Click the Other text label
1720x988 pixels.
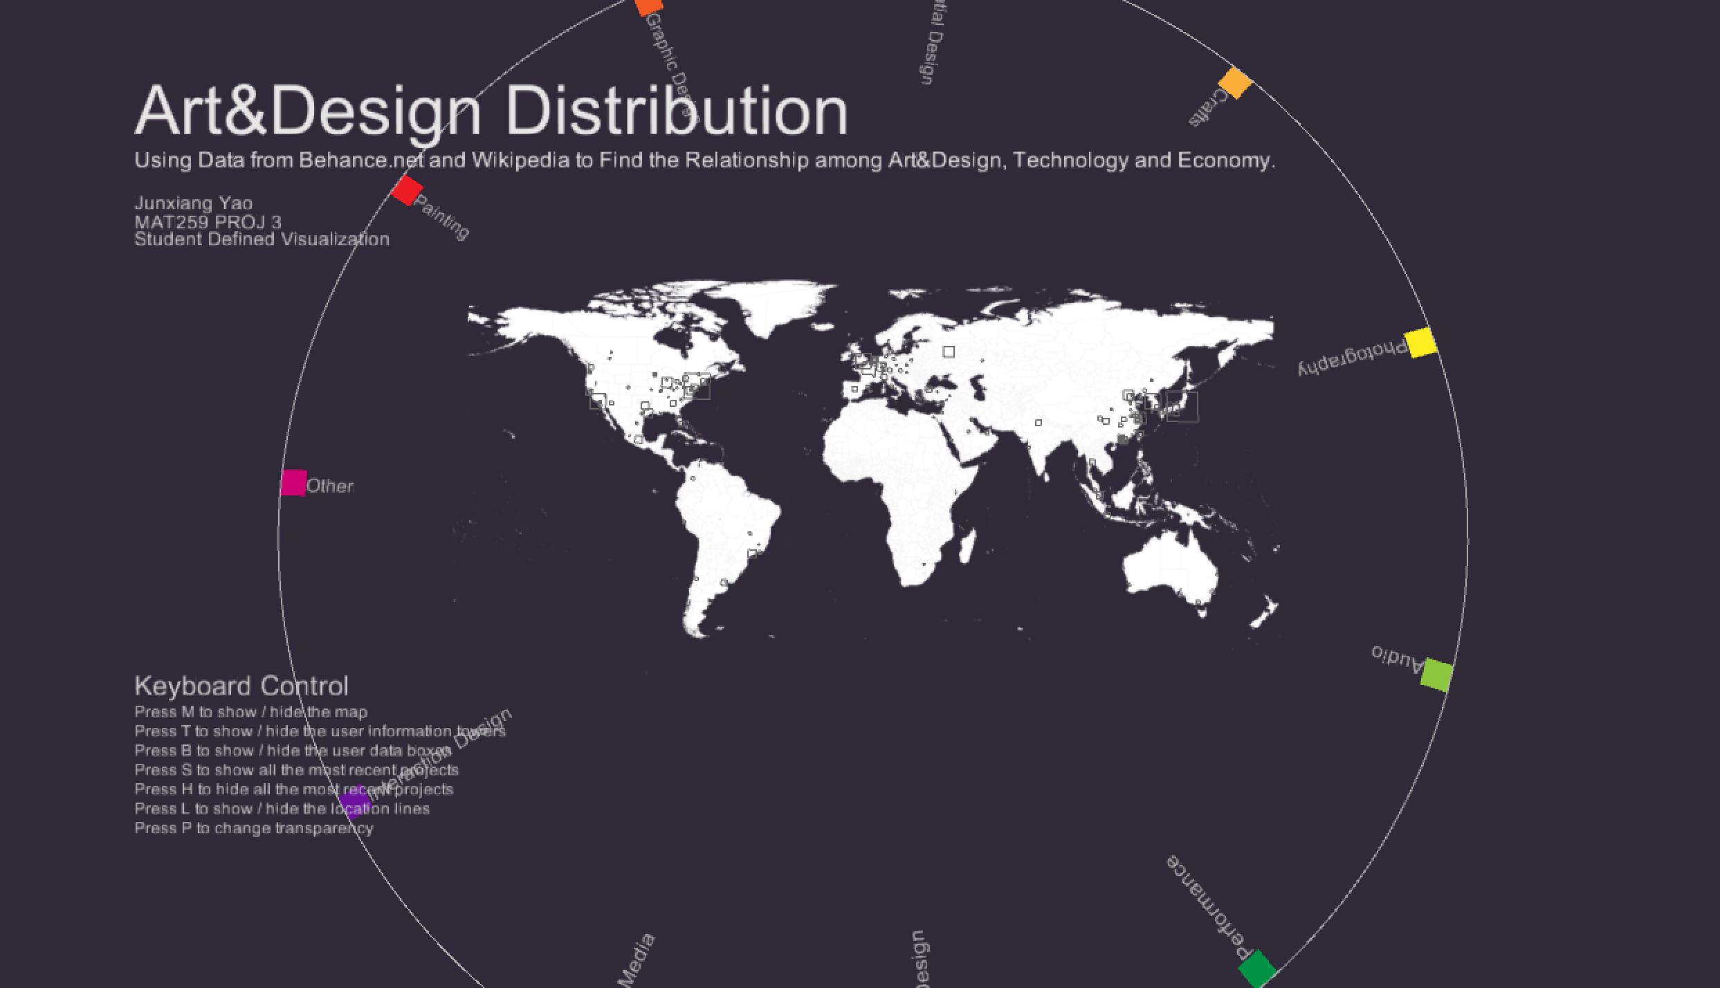[x=330, y=486]
